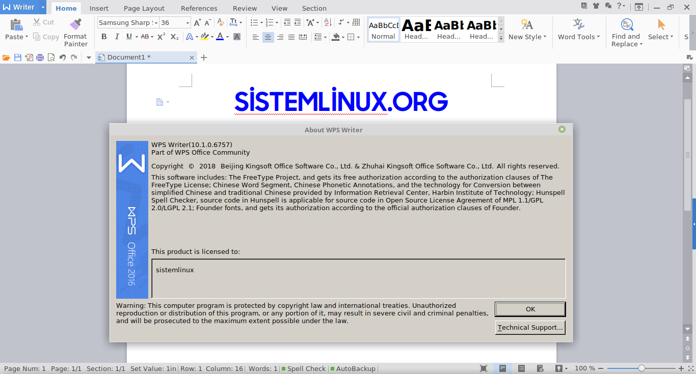Decrease paragraph indent
696x374 pixels.
tap(287, 22)
